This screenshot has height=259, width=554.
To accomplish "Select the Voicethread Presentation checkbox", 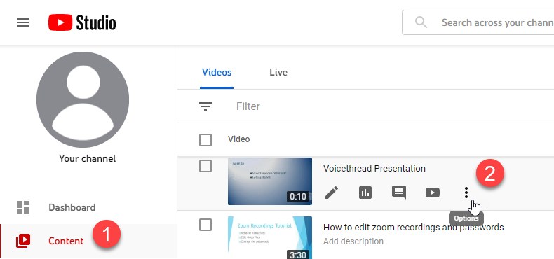I will click(205, 166).
